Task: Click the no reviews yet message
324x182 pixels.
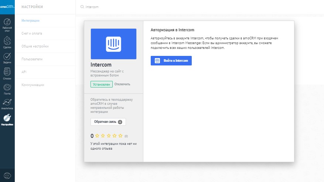Action: pos(113,146)
